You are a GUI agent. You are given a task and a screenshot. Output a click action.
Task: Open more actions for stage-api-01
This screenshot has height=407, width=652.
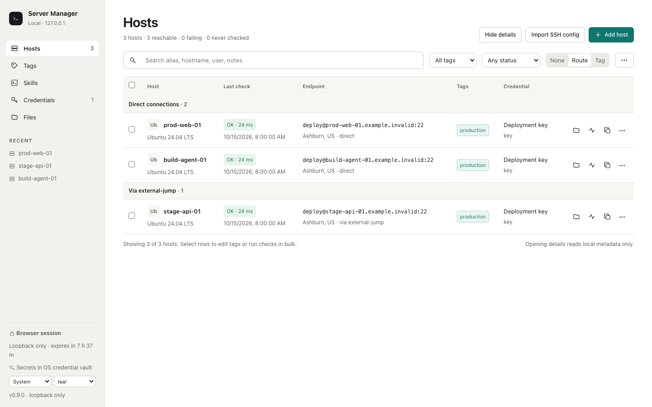coord(622,217)
